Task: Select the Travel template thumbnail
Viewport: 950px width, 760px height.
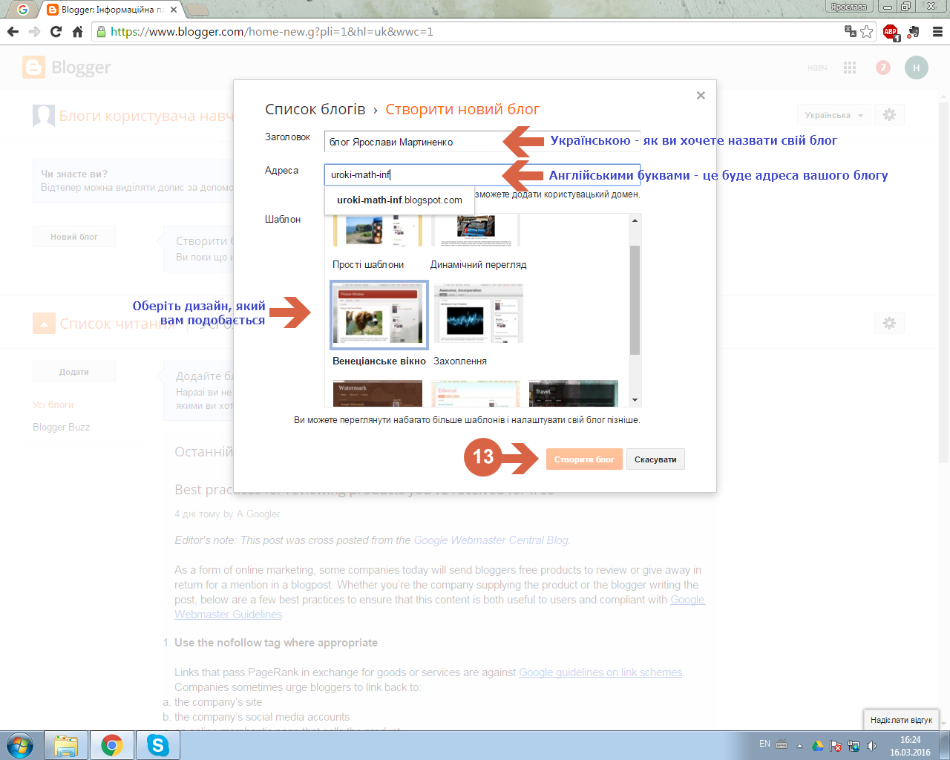Action: point(574,393)
